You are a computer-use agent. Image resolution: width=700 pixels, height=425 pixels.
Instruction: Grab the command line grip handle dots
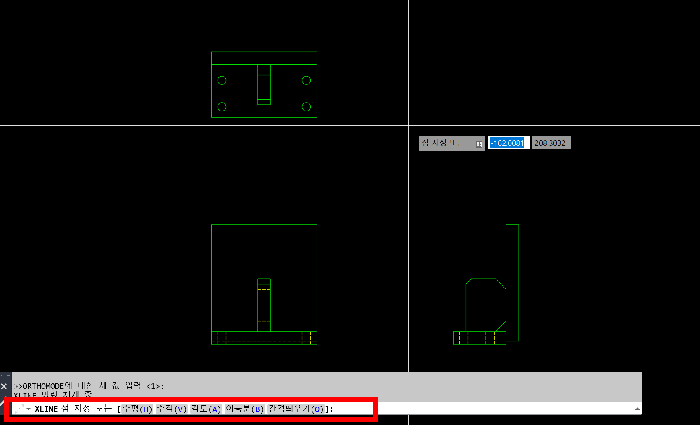click(5, 375)
